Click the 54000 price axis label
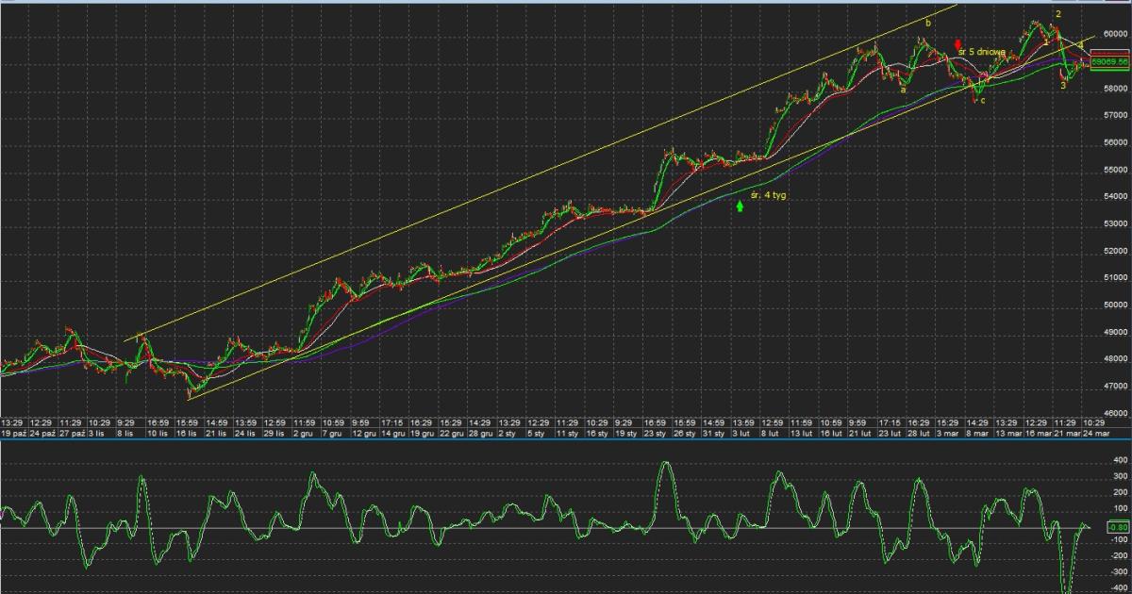 click(x=1116, y=197)
